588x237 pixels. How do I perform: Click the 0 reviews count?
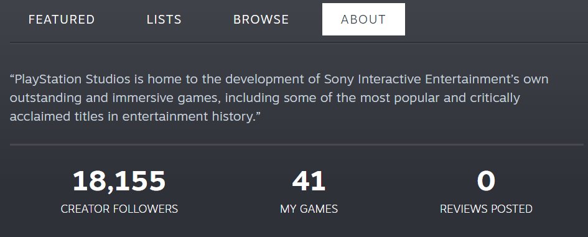(486, 181)
